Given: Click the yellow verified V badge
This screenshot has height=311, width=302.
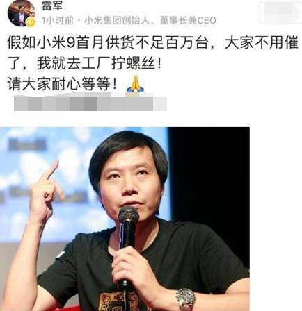Looking at the screenshot, I should 31,23.
